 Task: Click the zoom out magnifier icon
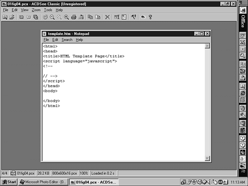pos(52,17)
